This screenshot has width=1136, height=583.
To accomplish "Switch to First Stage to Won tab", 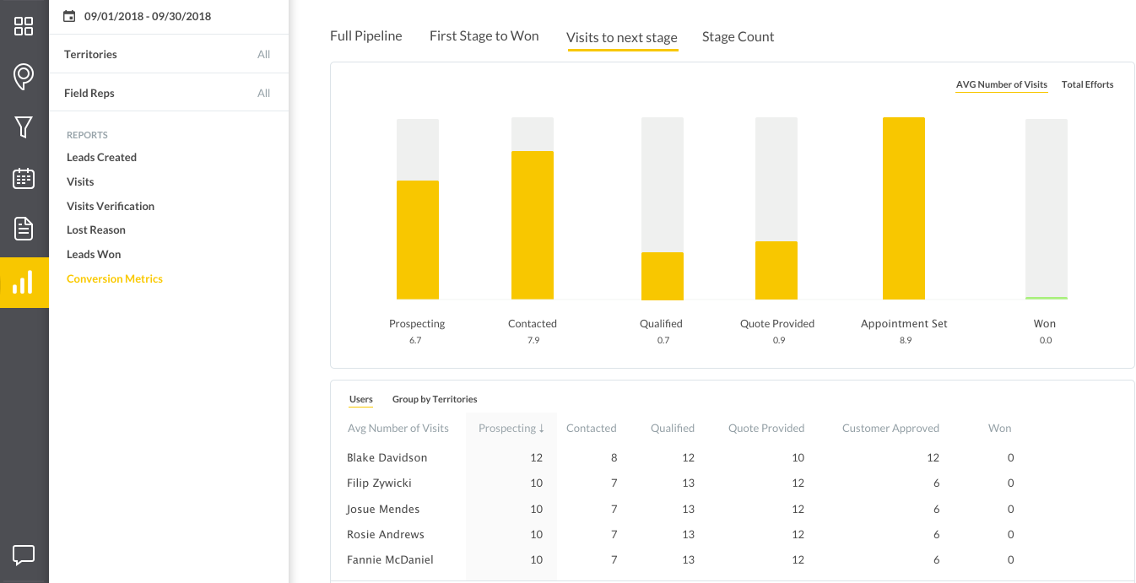I will [x=484, y=36].
